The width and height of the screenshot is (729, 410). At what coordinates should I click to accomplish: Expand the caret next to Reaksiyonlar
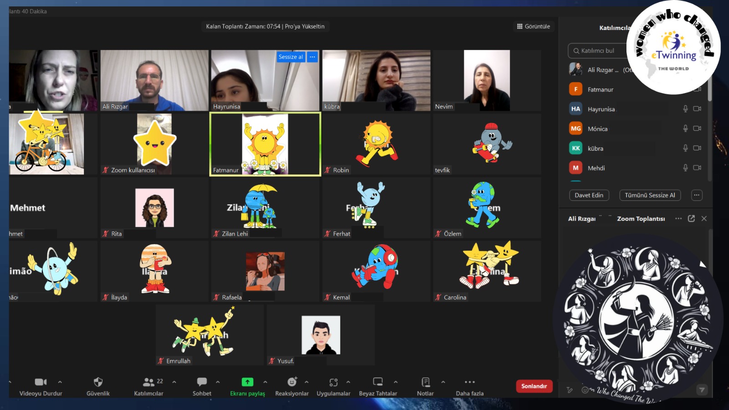click(x=307, y=382)
